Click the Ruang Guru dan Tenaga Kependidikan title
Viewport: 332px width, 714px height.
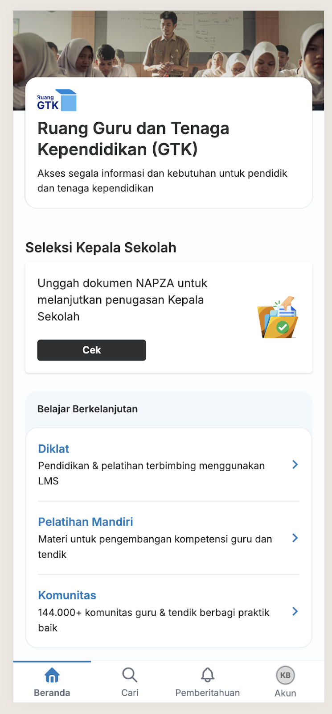133,139
